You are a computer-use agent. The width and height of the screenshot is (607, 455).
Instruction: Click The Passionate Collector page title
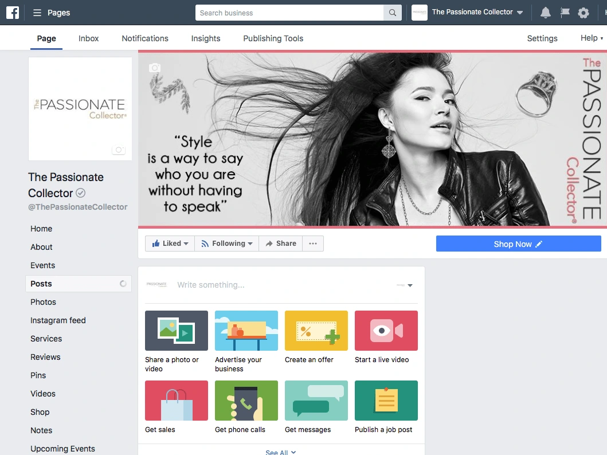tap(66, 185)
